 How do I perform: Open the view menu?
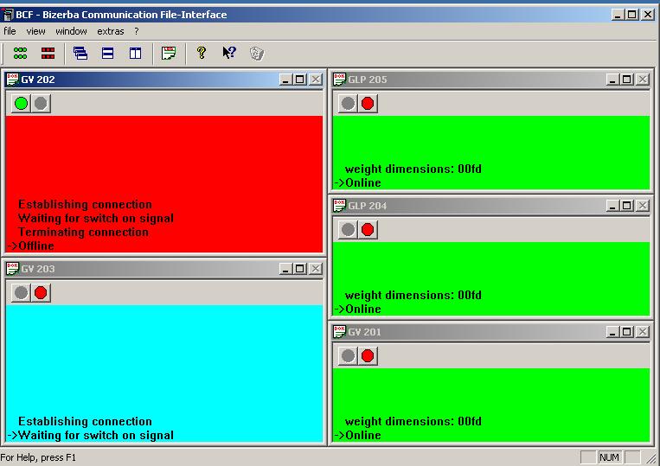point(35,31)
